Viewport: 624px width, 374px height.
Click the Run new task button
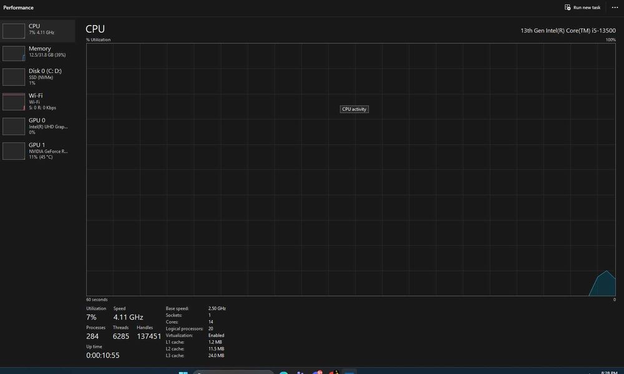tap(582, 7)
